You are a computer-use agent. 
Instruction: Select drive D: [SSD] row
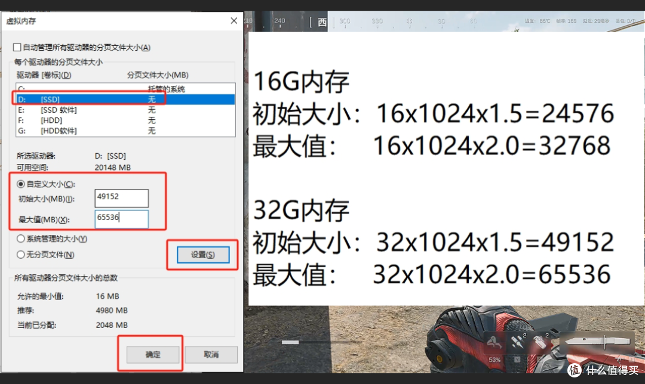coord(125,100)
